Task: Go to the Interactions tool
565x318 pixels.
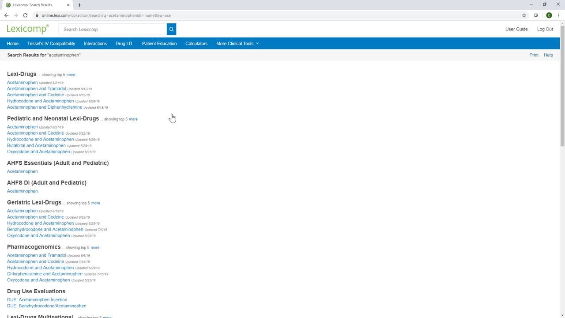Action: coord(95,43)
